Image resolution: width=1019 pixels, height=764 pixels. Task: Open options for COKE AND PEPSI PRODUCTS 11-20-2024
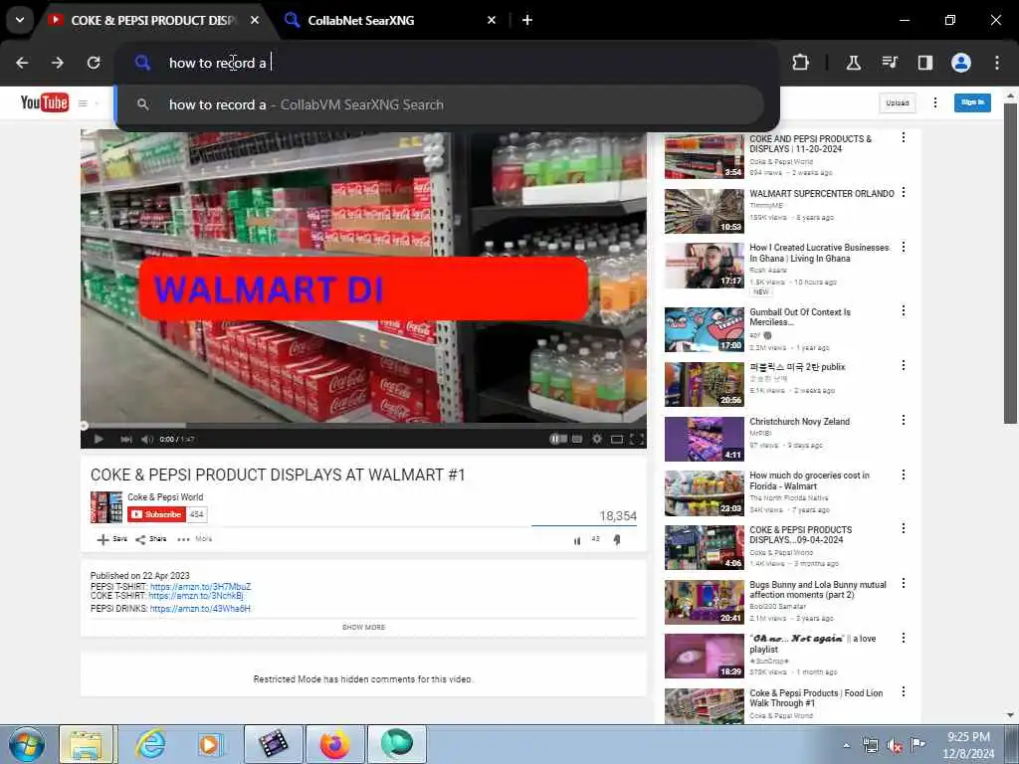click(904, 137)
